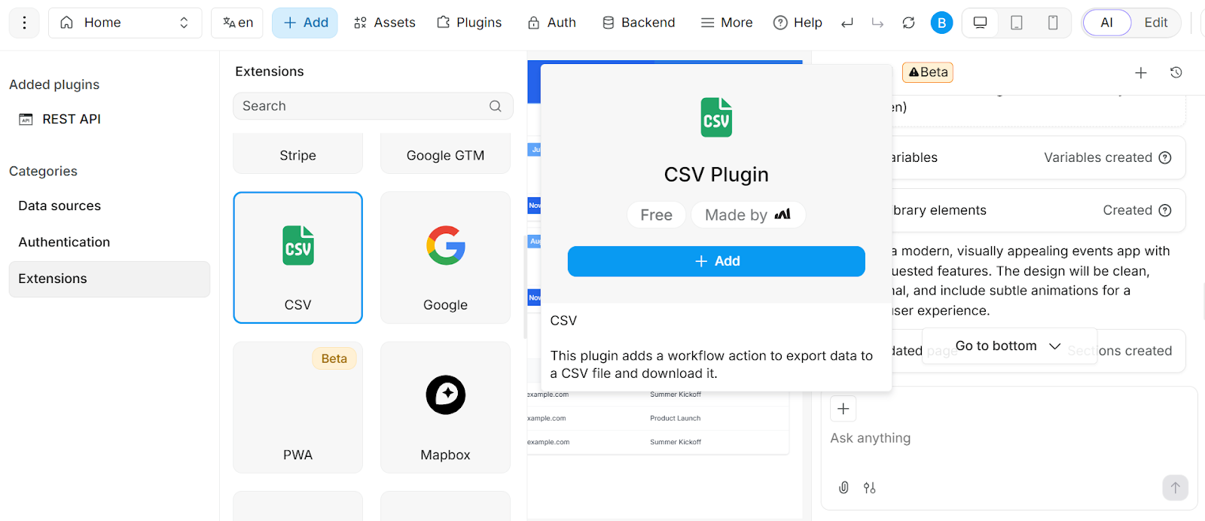Select the Mapbox extension card

pos(445,407)
